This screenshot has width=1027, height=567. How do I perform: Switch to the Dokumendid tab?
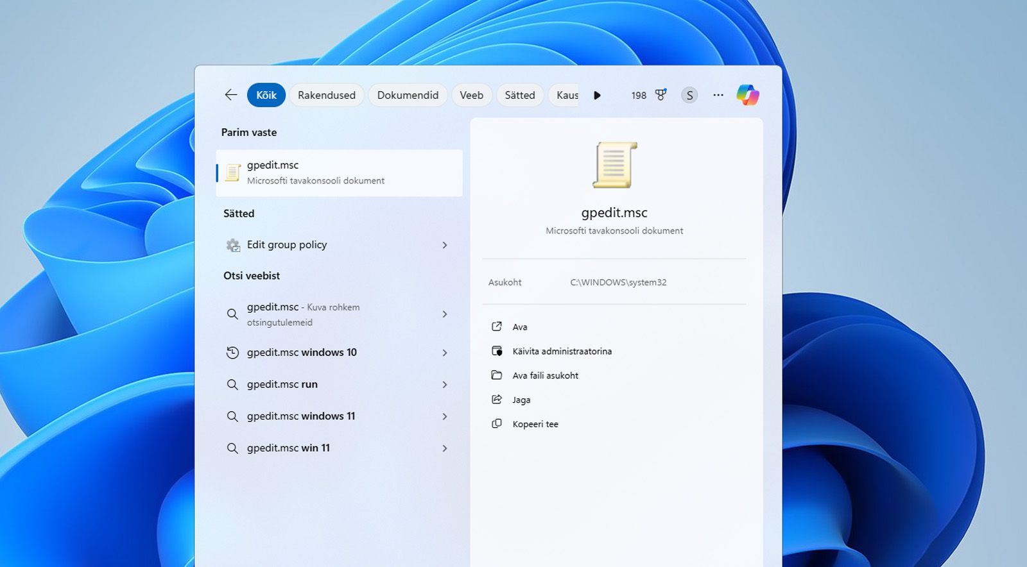point(408,95)
